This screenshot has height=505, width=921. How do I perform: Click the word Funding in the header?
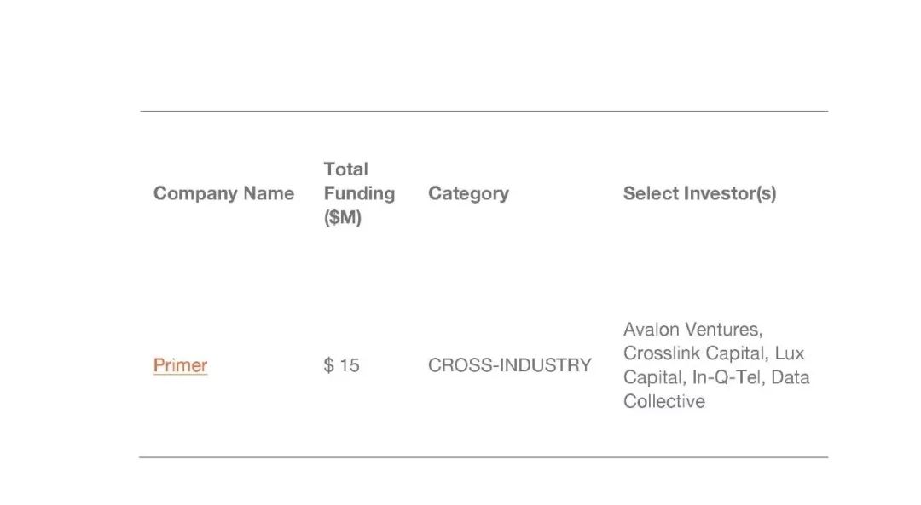coord(359,193)
